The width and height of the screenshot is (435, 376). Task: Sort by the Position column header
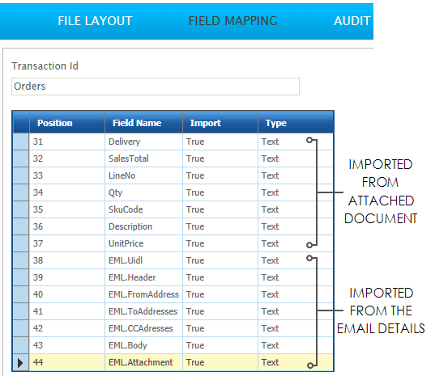click(x=67, y=123)
